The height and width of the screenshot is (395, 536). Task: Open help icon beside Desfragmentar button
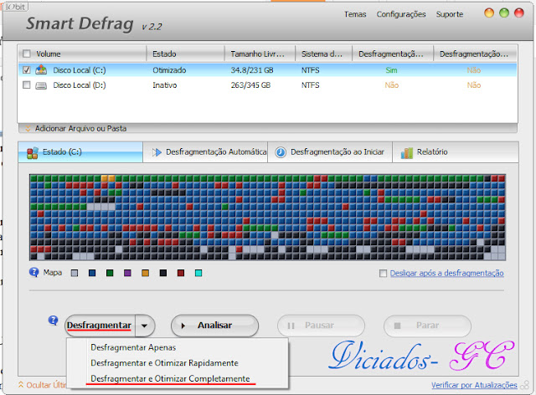click(x=53, y=321)
